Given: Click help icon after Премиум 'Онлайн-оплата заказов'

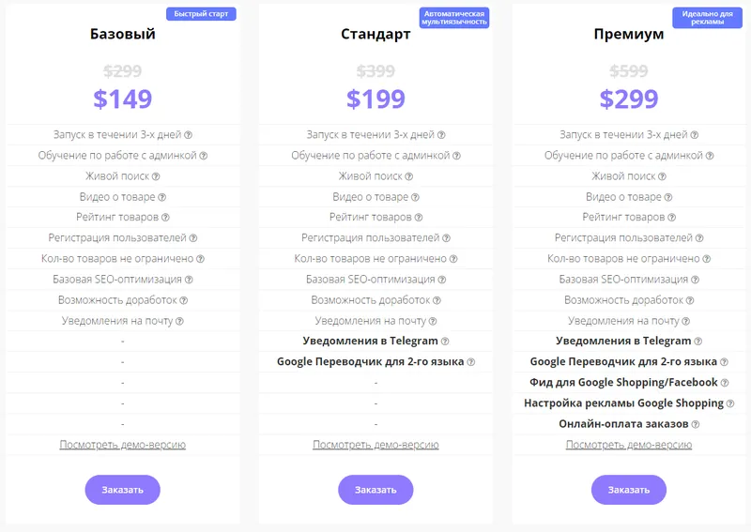Looking at the screenshot, I should click(696, 424).
